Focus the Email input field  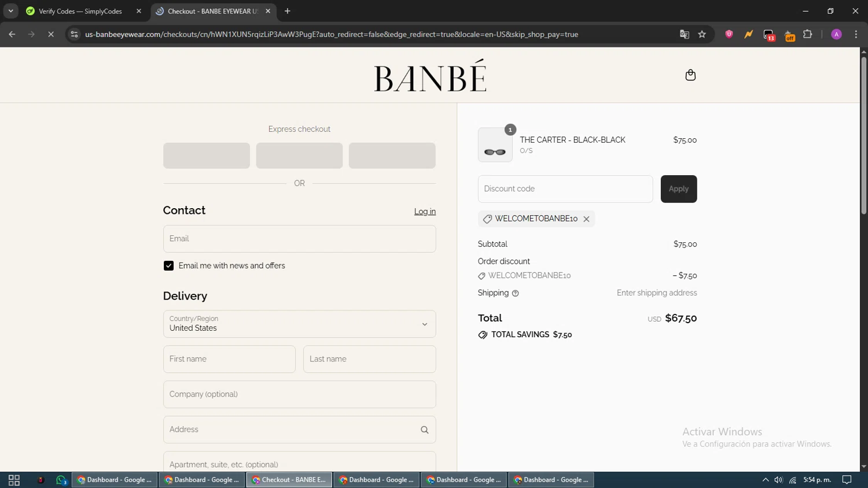tap(299, 239)
